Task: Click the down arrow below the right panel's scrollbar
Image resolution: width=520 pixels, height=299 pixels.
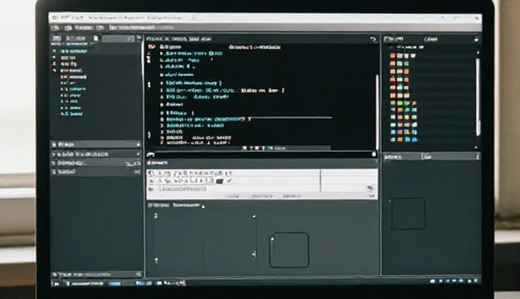Action: tap(476, 147)
